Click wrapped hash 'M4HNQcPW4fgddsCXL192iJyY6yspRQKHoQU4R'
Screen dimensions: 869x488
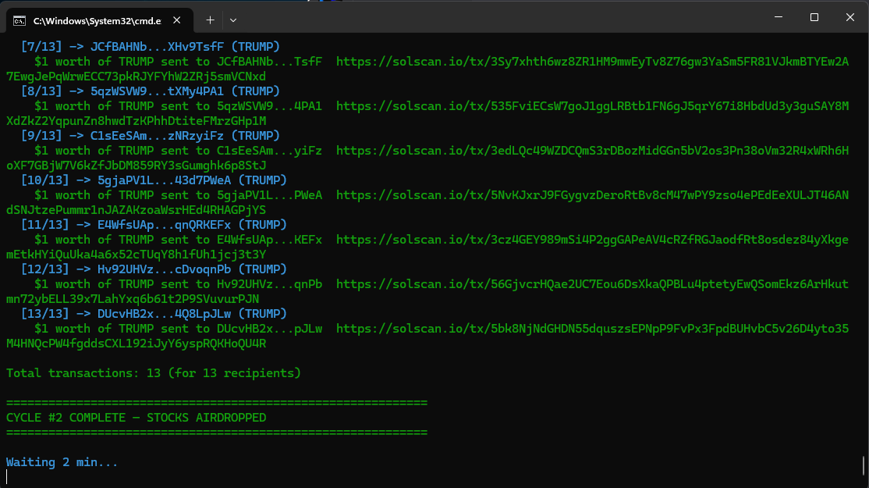click(x=137, y=344)
